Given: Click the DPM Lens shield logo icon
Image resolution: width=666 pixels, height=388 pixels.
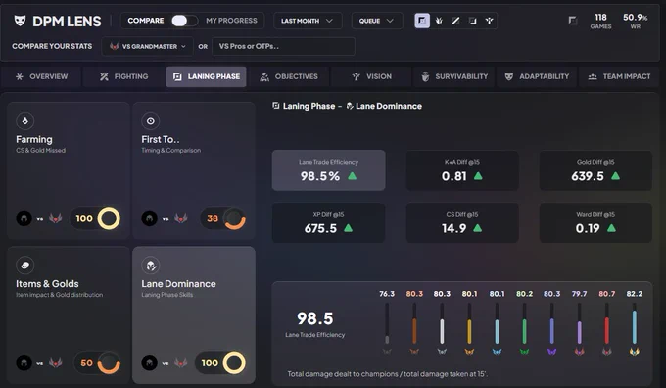Looking at the screenshot, I should pyautogui.click(x=20, y=21).
